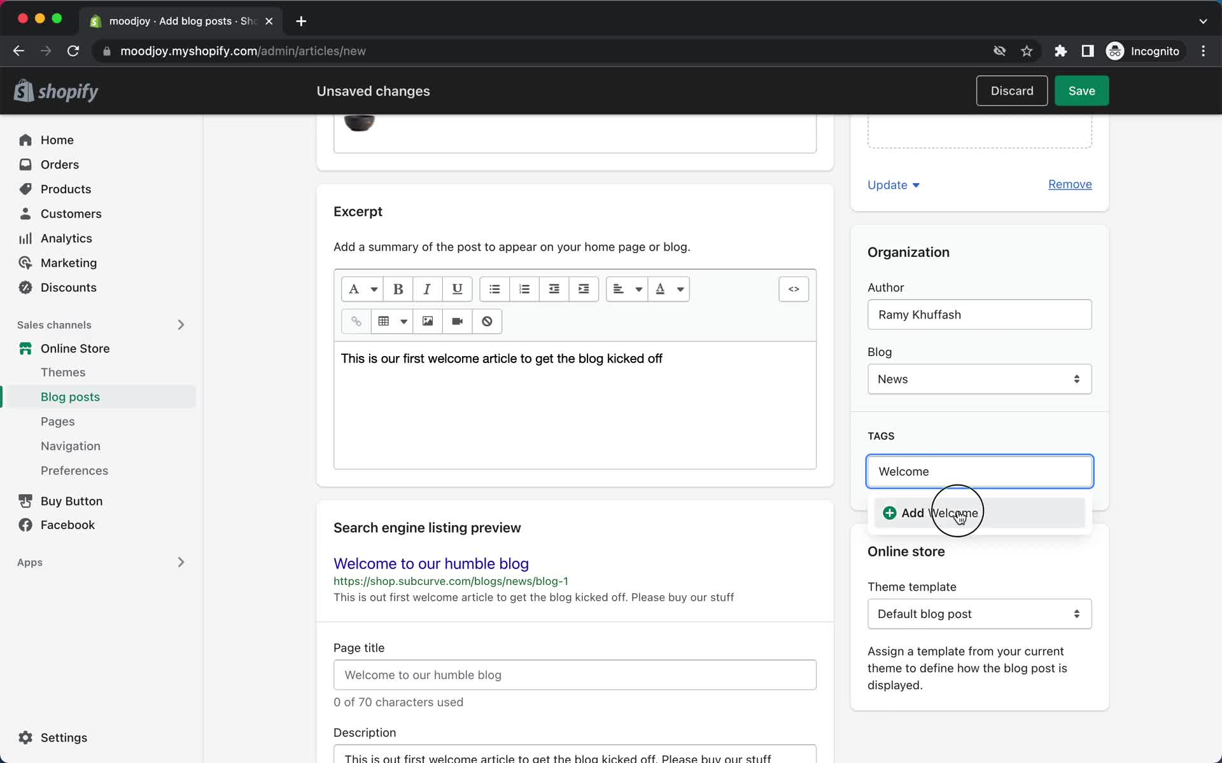Click the outdent icon
The width and height of the screenshot is (1222, 763).
554,289
